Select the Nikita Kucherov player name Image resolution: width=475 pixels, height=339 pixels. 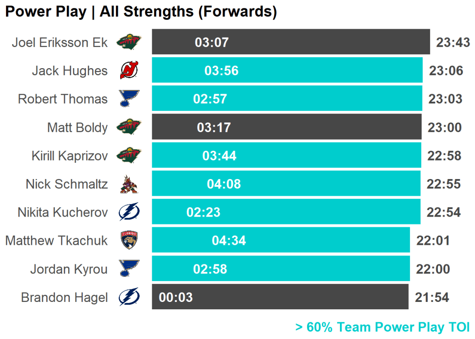tap(63, 212)
